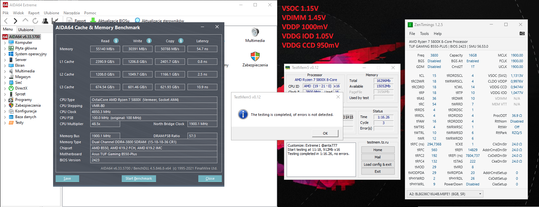Click the info icon next to Read
This screenshot has height=207, width=539.
tap(116, 41)
